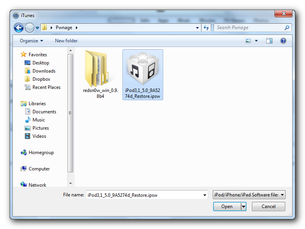Open the Documents library
The height and width of the screenshot is (229, 305).
[44, 112]
